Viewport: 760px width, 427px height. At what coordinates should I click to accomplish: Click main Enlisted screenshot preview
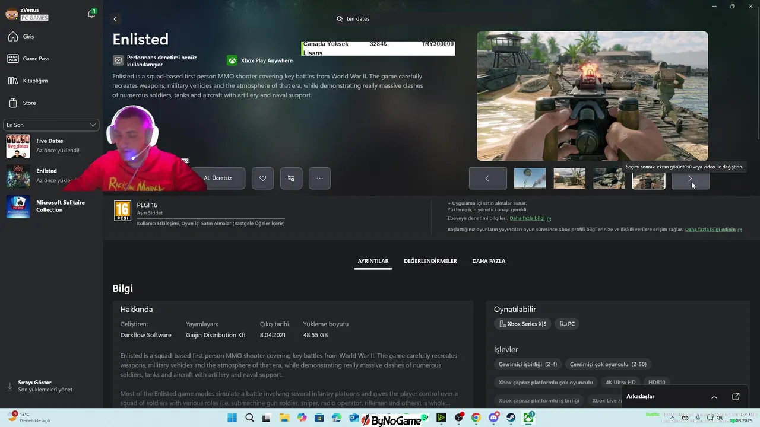coord(592,96)
